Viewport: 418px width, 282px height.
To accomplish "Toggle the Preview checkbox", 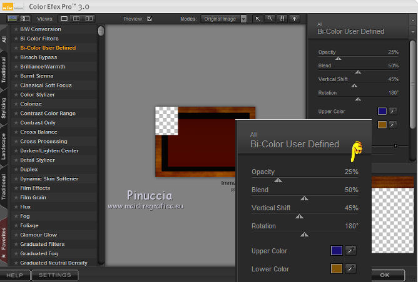I will (149, 19).
